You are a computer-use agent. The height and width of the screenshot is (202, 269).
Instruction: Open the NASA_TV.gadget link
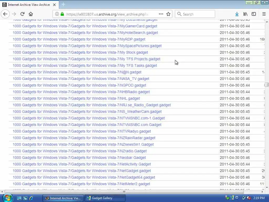pos(81,79)
